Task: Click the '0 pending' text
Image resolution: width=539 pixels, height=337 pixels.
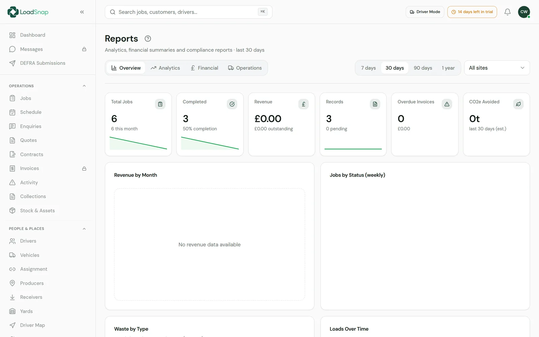Action: click(337, 129)
